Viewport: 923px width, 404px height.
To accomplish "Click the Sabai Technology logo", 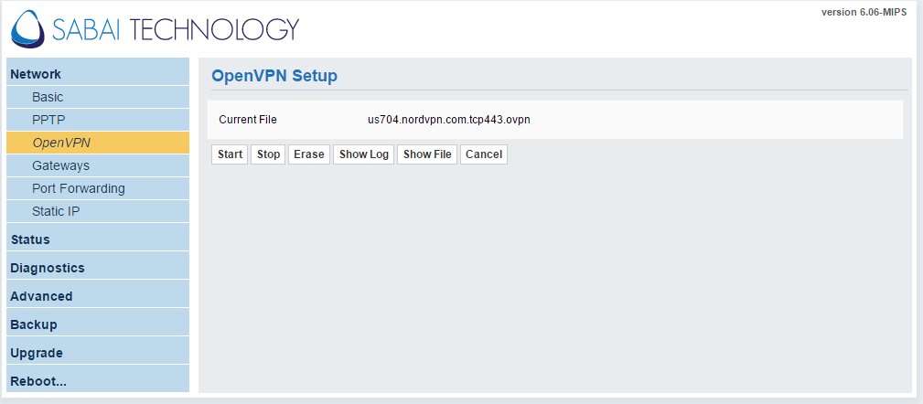I will point(156,29).
